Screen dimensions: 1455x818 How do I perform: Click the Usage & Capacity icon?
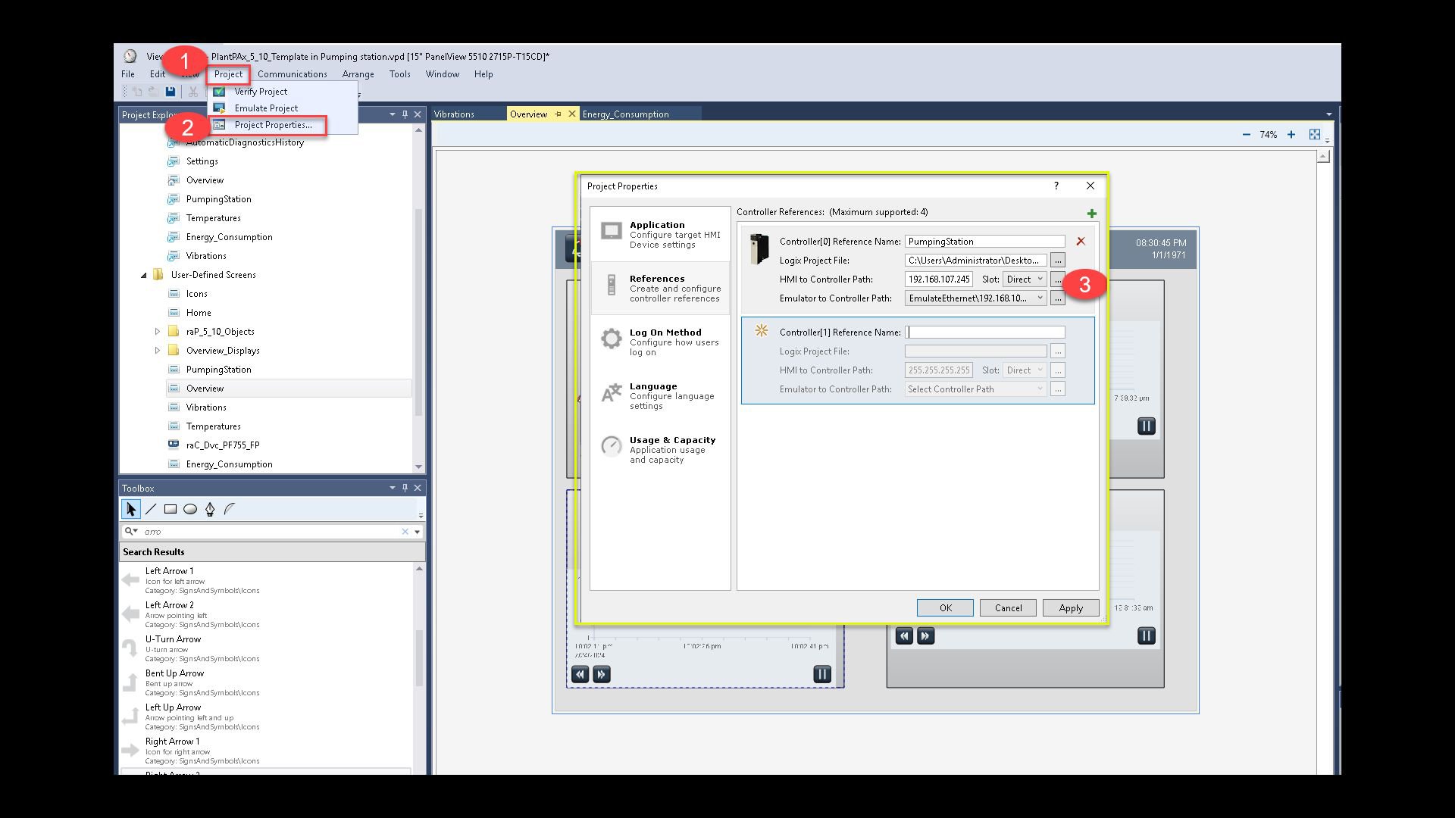click(612, 446)
